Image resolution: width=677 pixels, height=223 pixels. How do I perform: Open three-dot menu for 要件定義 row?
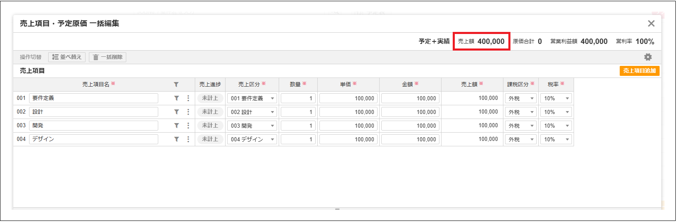click(188, 98)
